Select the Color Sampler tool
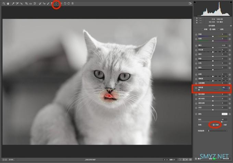This screenshot has width=233, height=163. [x=17, y=3]
